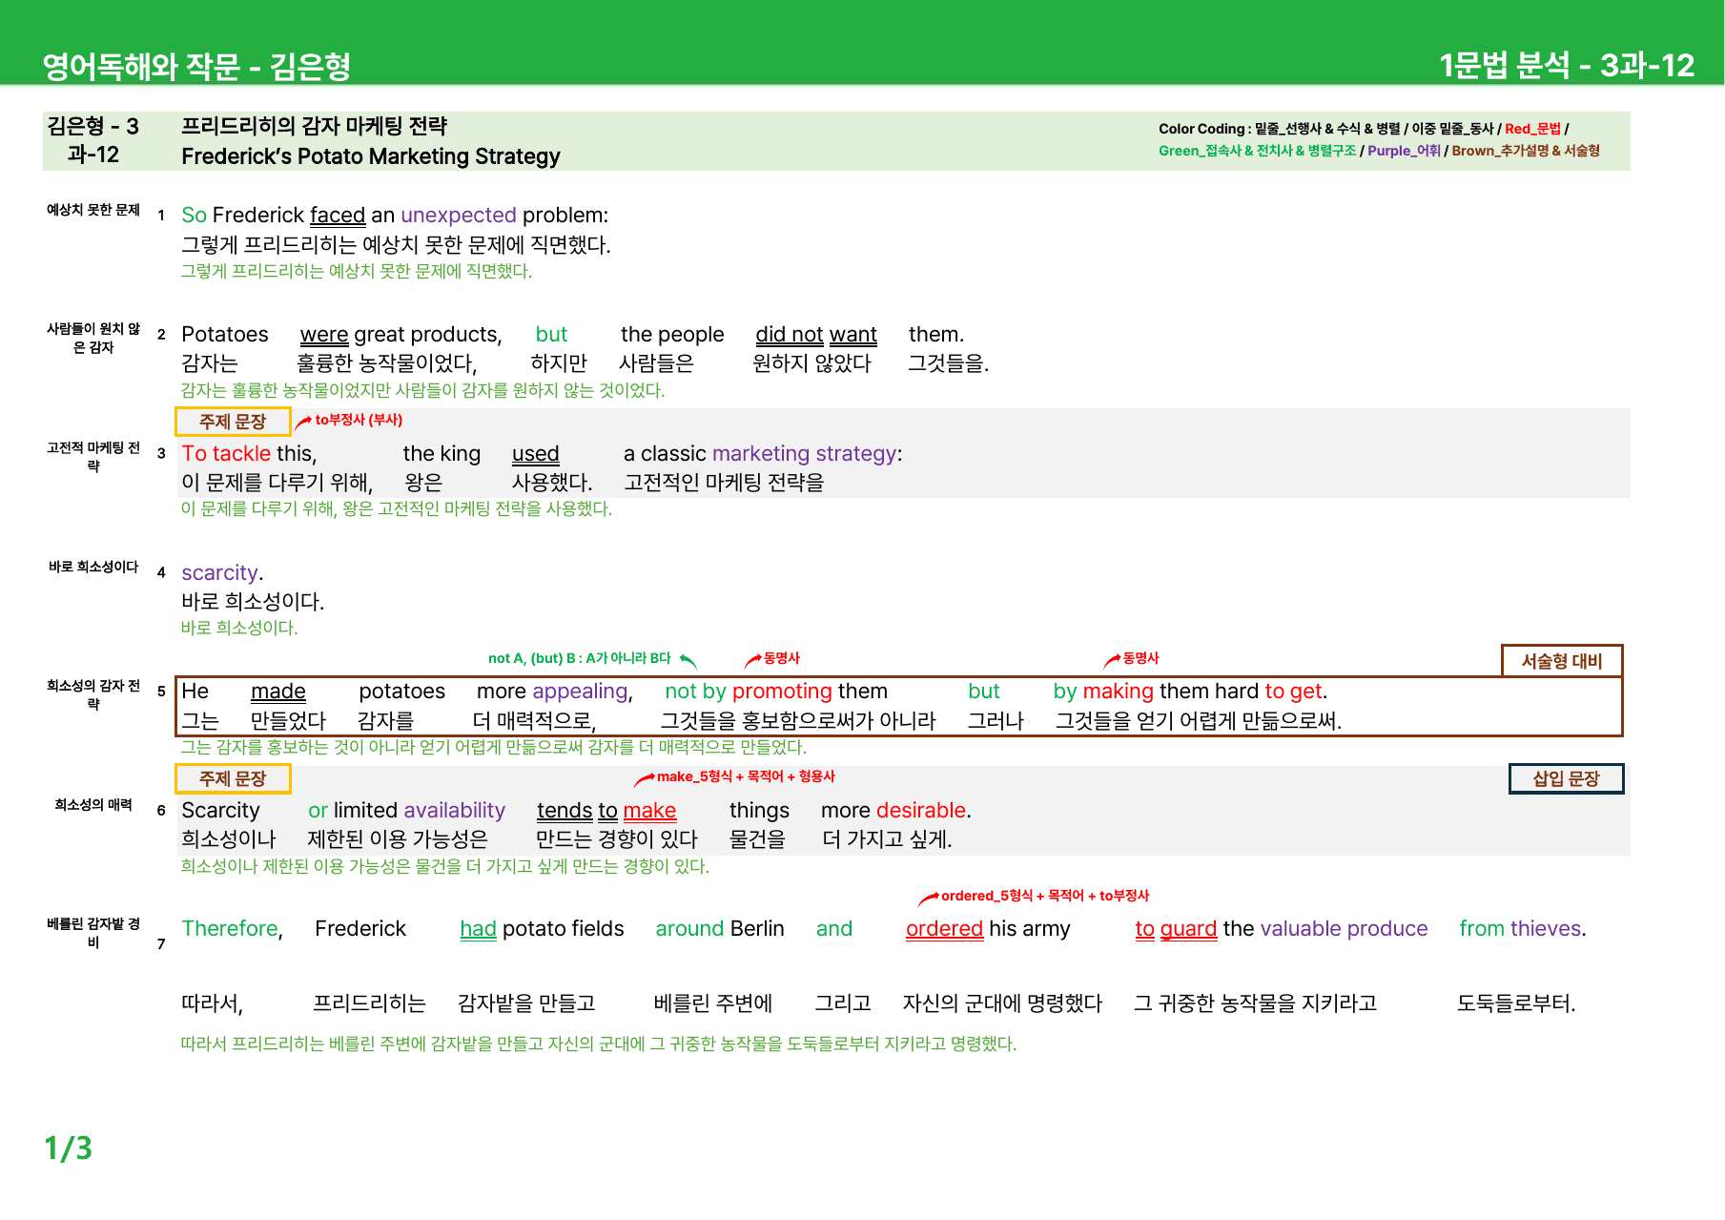The width and height of the screenshot is (1725, 1220).
Task: Click the word Potatoes in sentence 2
Action: point(225,335)
